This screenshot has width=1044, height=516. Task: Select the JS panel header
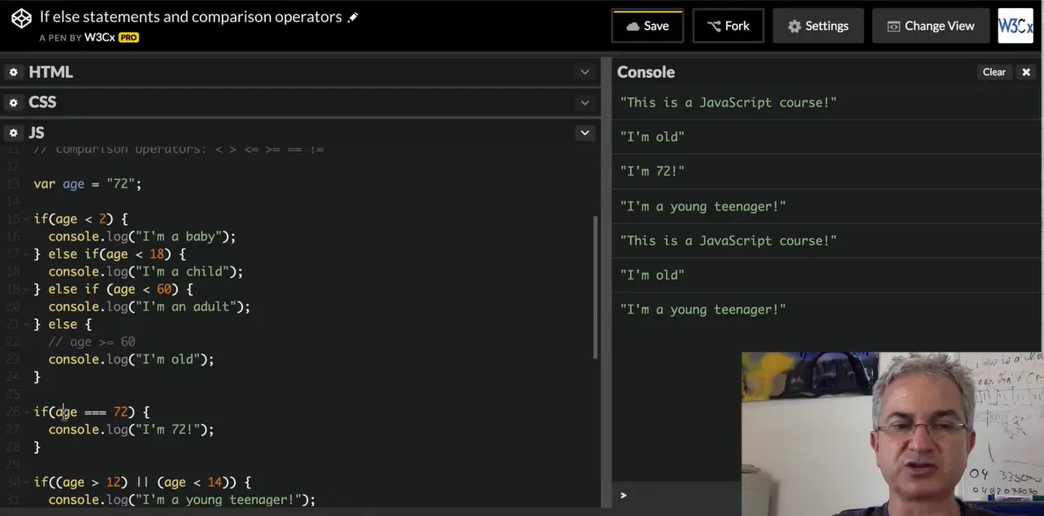37,132
